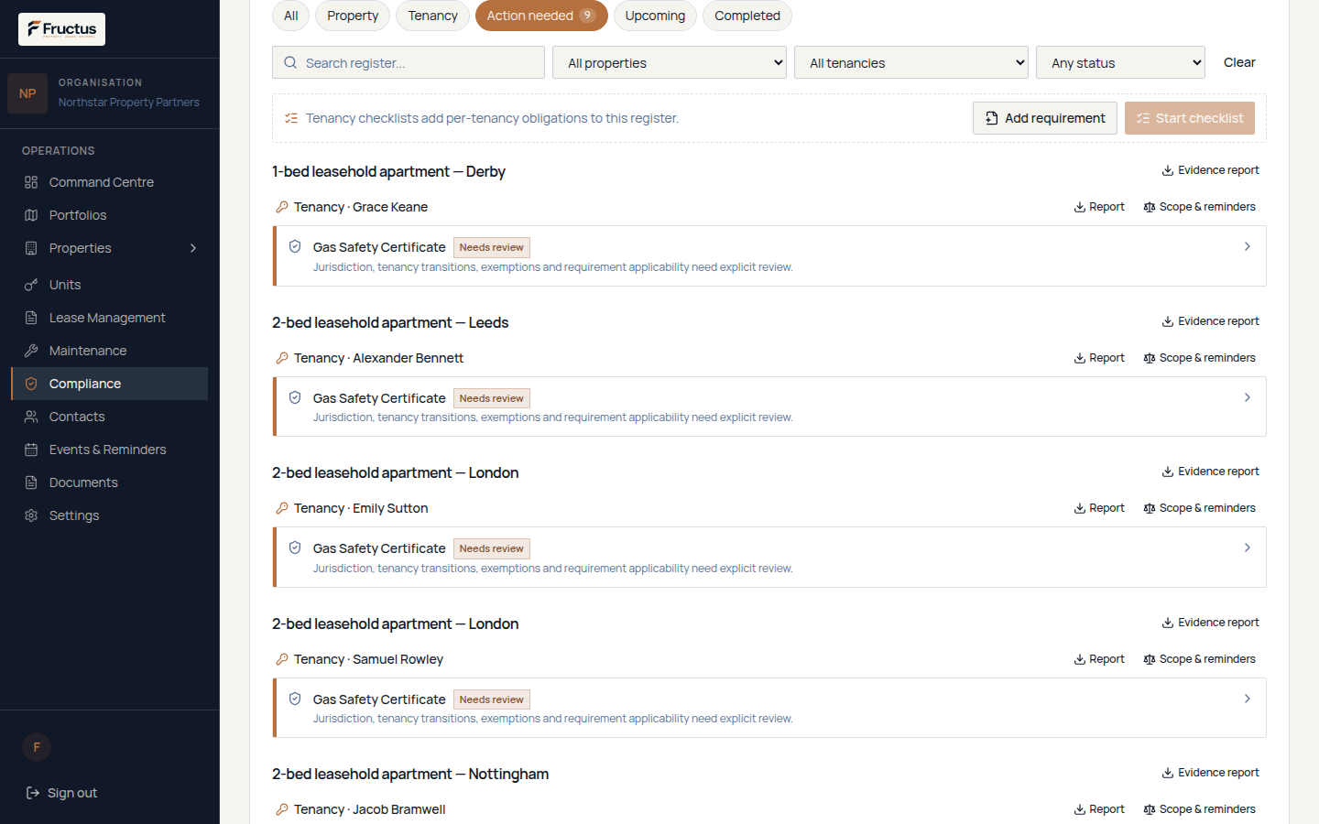Click the Sign out icon
Viewport: 1319px width, 824px height.
click(33, 793)
